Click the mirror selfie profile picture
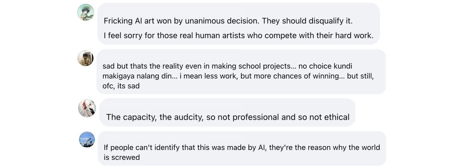Viewport: 462px width, 168px height. 86,58
